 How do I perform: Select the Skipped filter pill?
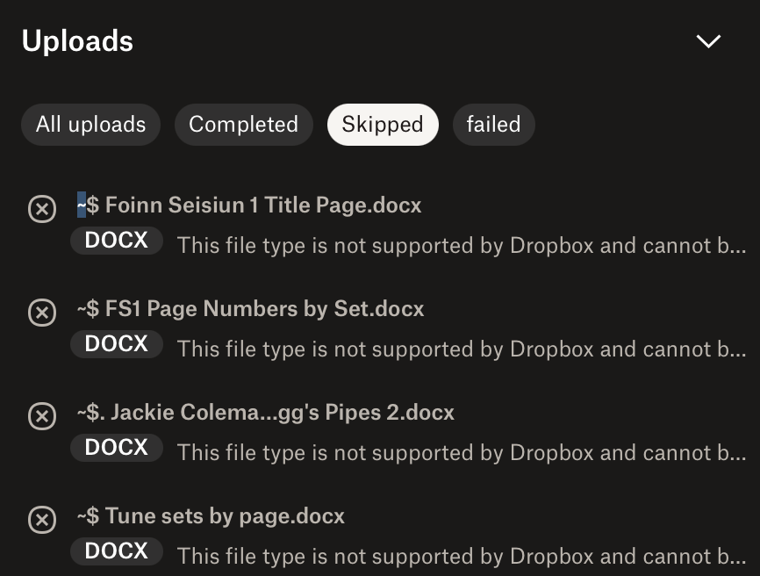point(382,125)
